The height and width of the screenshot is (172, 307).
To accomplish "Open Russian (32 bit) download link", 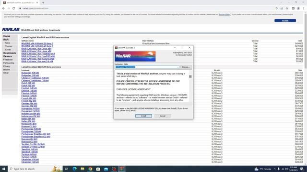I will (29, 141).
